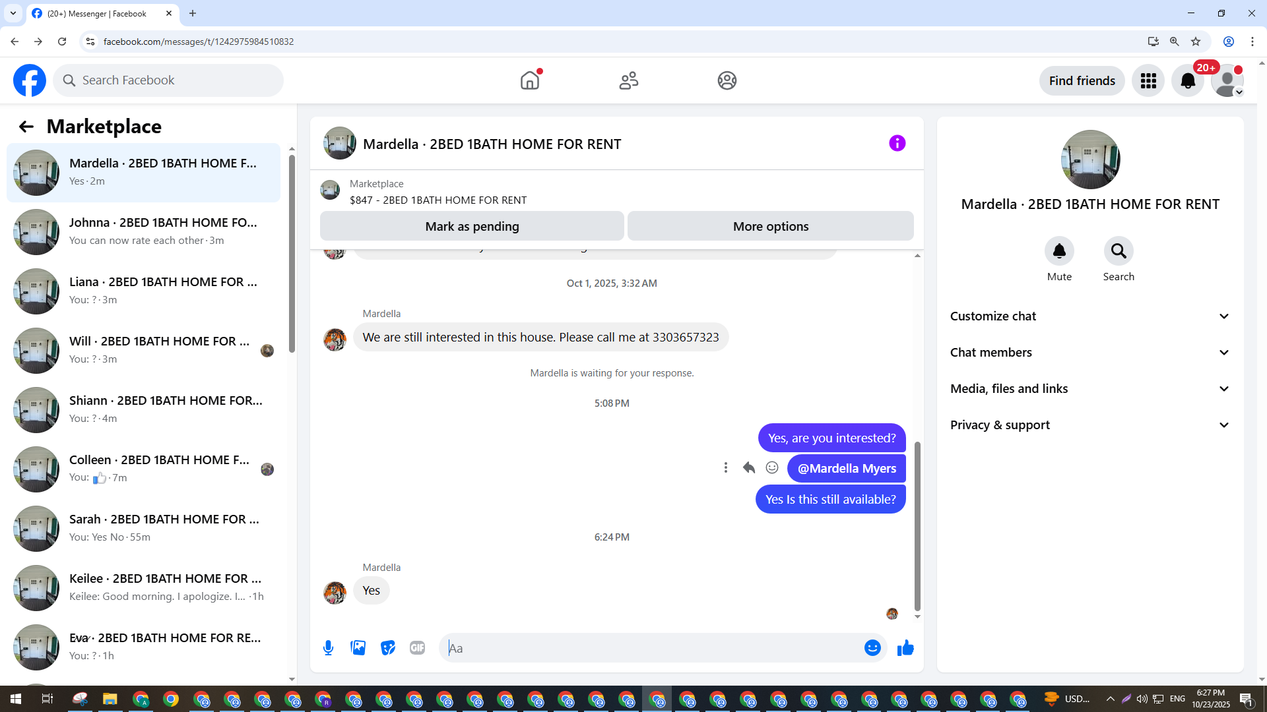Open the emoji picker in the message box
The image size is (1267, 712).
[x=872, y=648]
